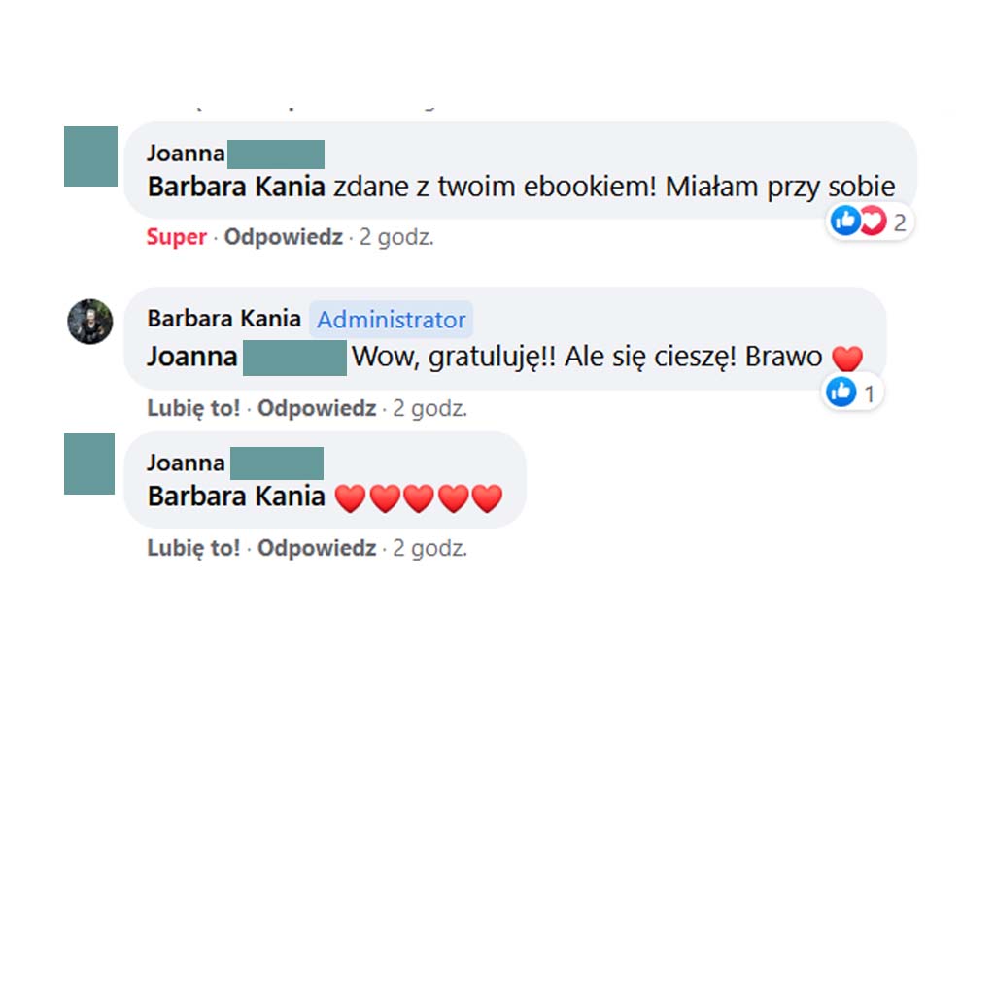Open the 2 godz. timestamp of first comment
Image resolution: width=995 pixels, height=995 pixels.
(x=396, y=237)
